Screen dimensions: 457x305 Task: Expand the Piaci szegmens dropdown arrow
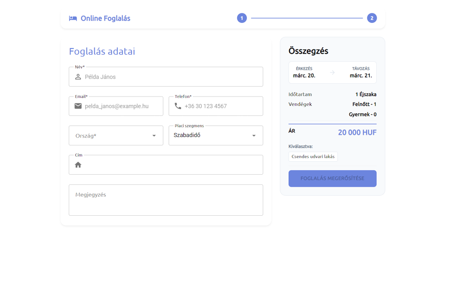[x=254, y=136]
